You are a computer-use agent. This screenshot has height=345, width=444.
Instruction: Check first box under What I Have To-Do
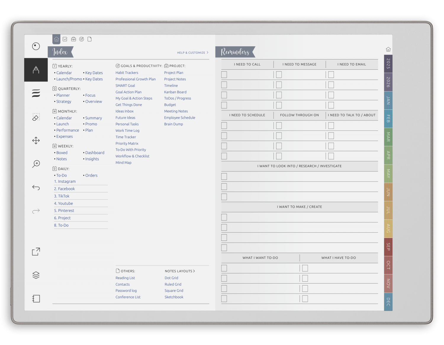(x=305, y=268)
